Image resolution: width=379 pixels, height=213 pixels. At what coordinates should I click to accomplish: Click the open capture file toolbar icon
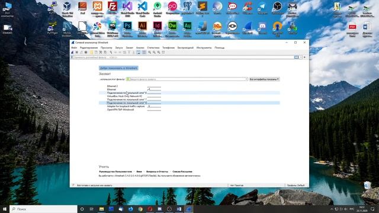tap(92, 52)
